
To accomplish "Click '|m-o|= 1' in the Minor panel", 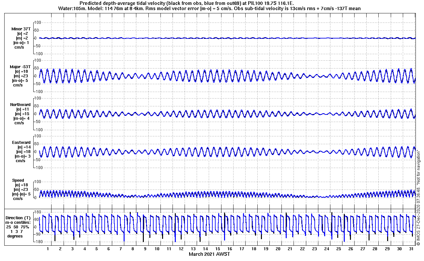I will [x=21, y=43].
